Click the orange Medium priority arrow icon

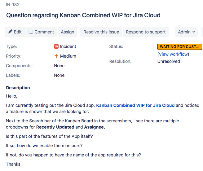pos(56,56)
